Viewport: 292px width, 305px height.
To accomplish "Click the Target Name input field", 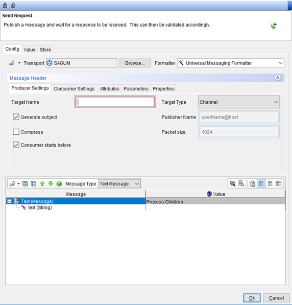I will (x=115, y=102).
